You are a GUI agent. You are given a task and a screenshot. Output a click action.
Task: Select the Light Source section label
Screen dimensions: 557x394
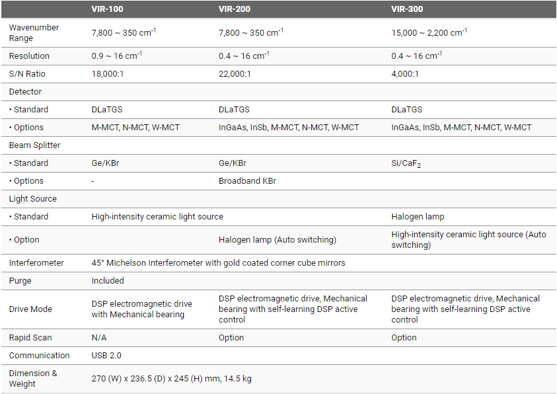(33, 199)
